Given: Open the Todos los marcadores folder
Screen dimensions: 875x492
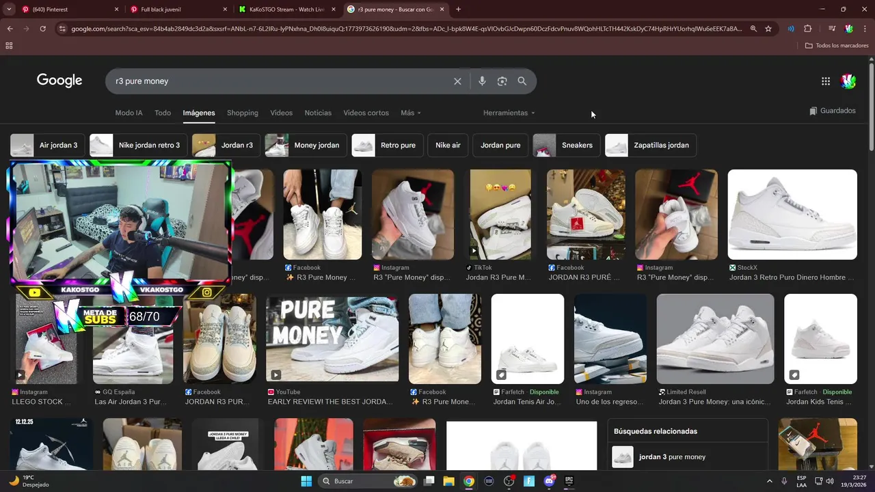Looking at the screenshot, I should (x=837, y=46).
